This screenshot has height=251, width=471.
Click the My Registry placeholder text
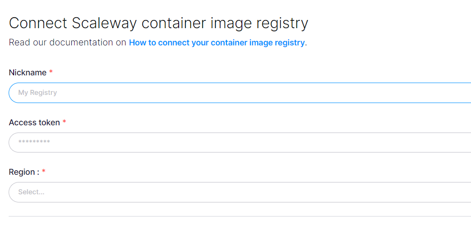38,93
